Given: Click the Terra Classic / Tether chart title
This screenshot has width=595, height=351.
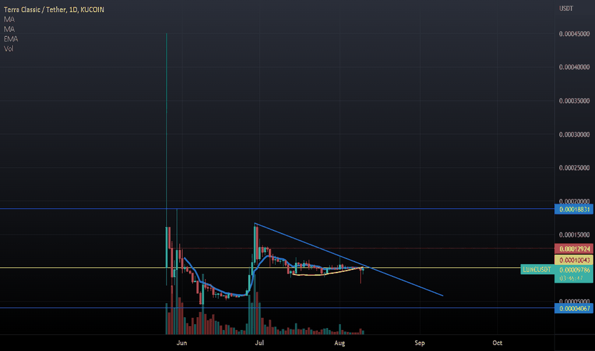Looking at the screenshot, I should tap(54, 10).
